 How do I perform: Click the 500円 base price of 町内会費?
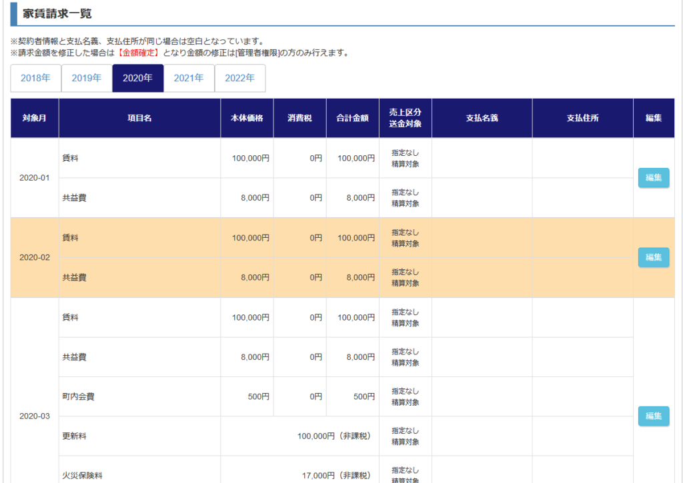259,396
